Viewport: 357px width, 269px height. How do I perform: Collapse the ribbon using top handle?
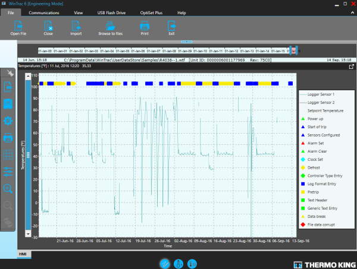pos(187,42)
